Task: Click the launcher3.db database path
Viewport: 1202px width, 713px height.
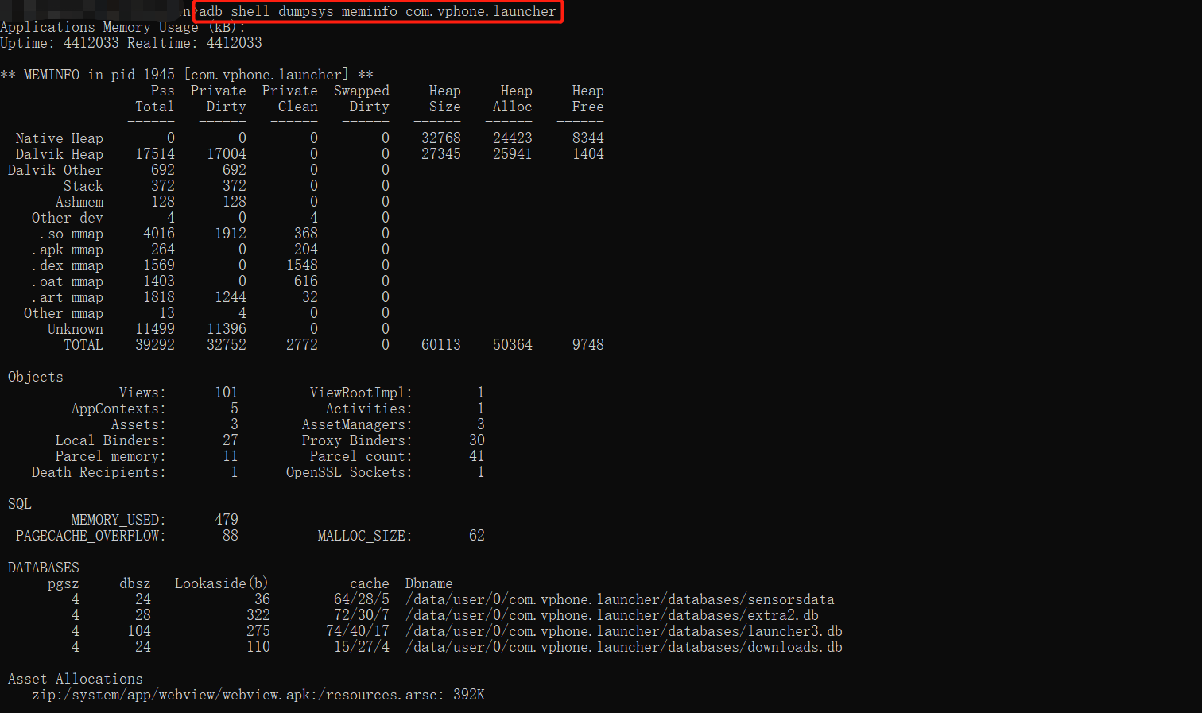Action: (x=624, y=631)
